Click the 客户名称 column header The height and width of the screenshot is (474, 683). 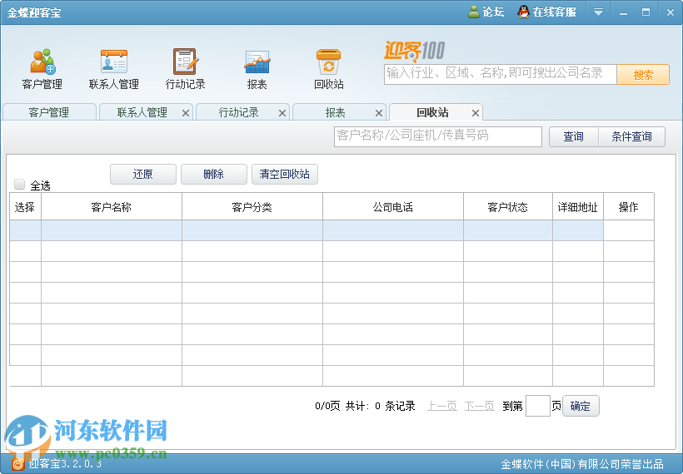pyautogui.click(x=112, y=206)
